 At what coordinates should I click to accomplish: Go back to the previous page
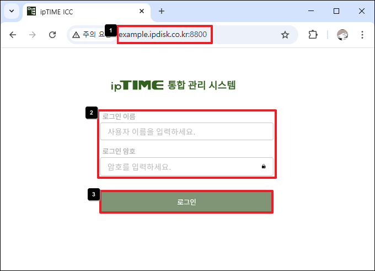[x=13, y=35]
